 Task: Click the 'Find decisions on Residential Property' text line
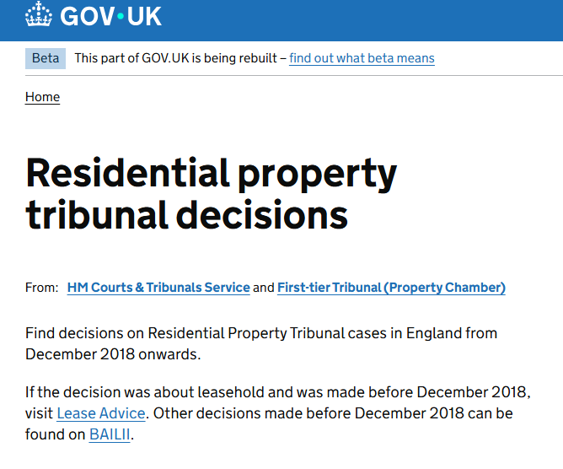[x=261, y=333]
